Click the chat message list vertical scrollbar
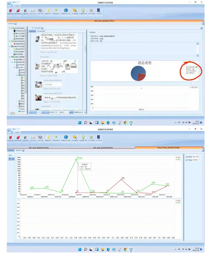 pyautogui.click(x=85, y=48)
